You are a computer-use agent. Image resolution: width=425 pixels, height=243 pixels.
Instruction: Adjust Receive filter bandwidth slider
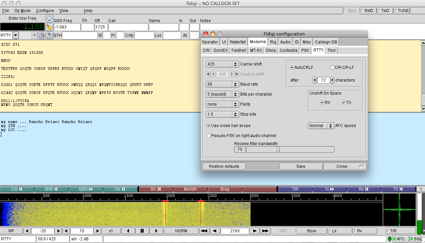click(290, 150)
